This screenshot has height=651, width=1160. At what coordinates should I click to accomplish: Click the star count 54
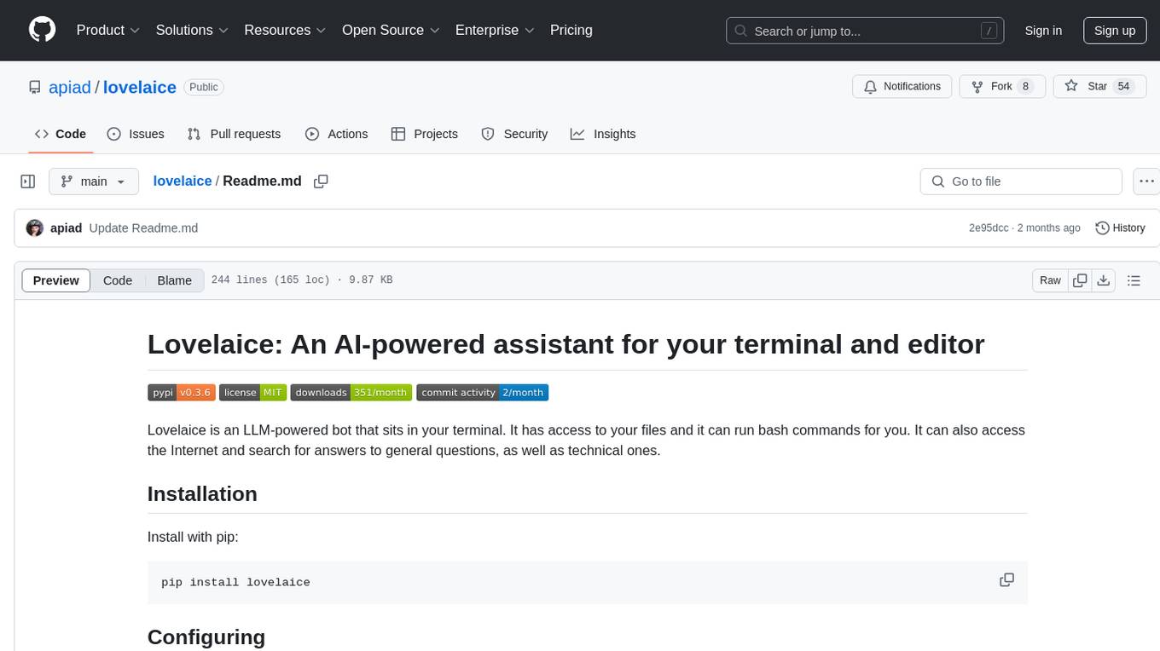[1123, 86]
